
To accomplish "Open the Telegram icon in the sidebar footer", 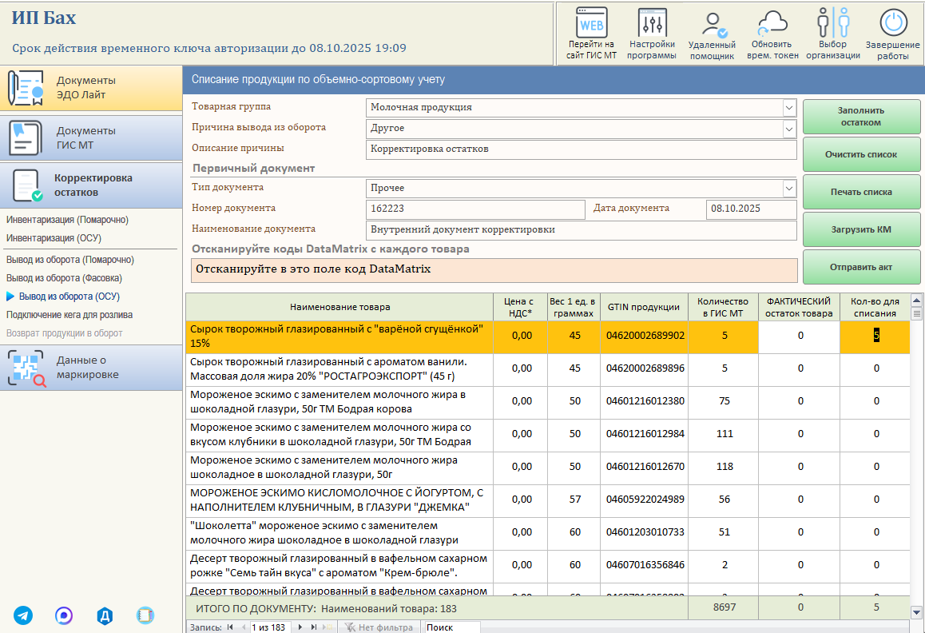I will 24,615.
